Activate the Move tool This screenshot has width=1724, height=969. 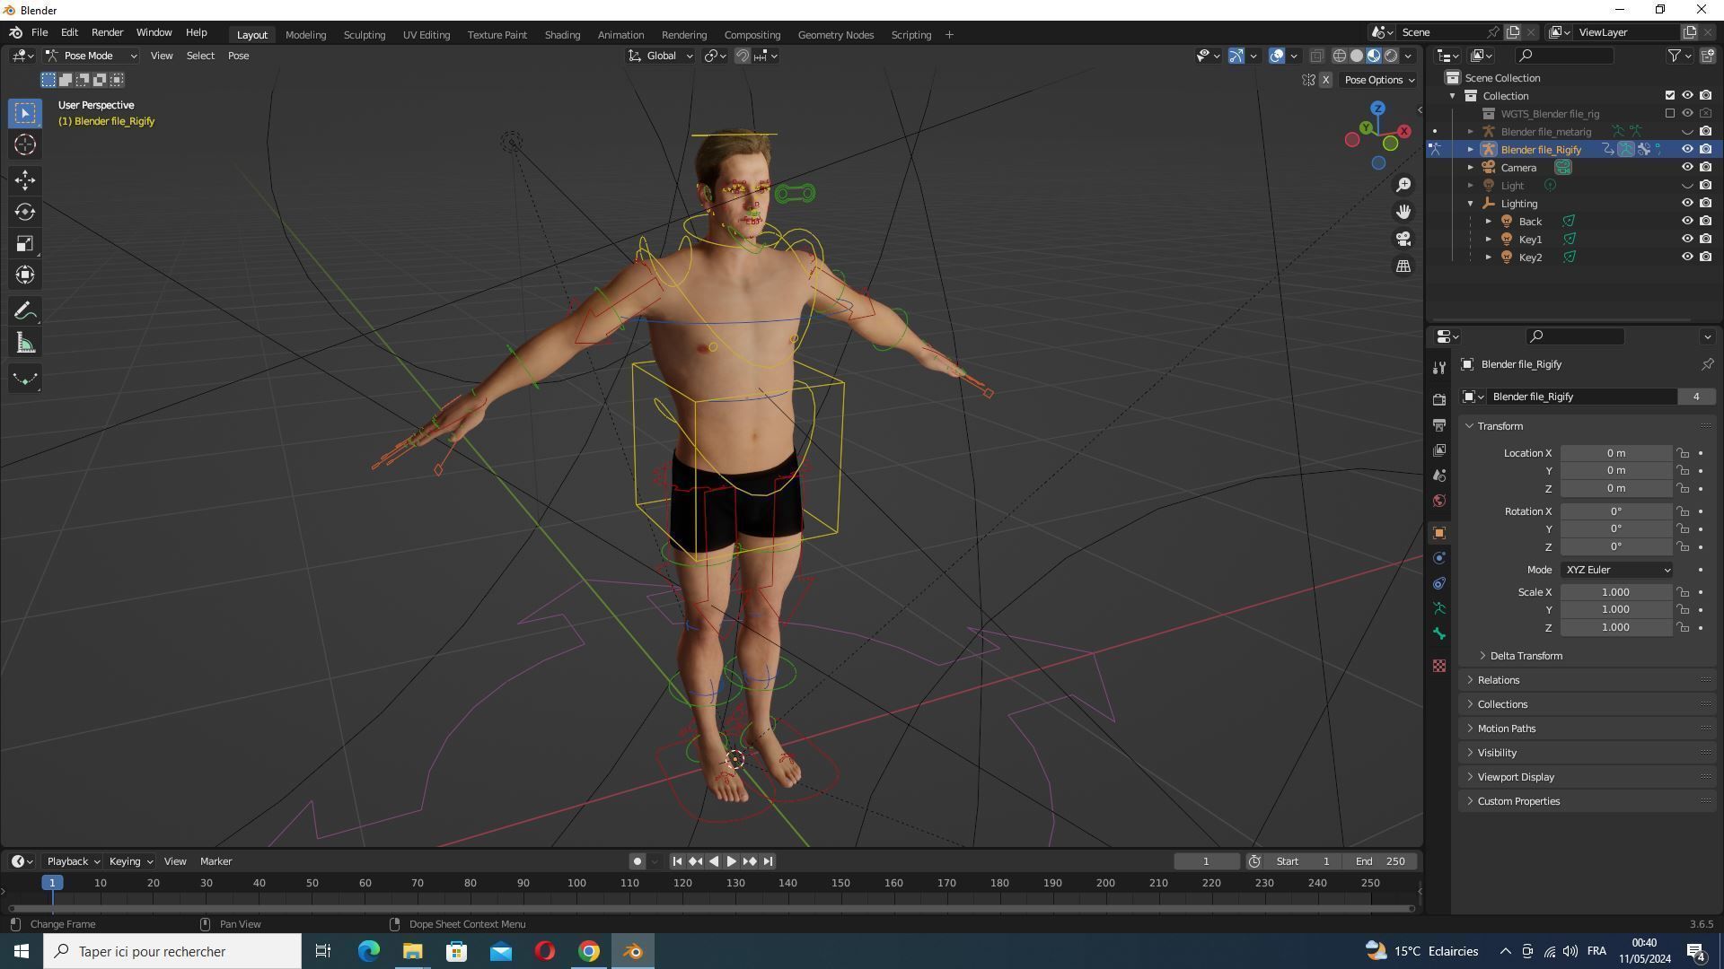(x=25, y=180)
